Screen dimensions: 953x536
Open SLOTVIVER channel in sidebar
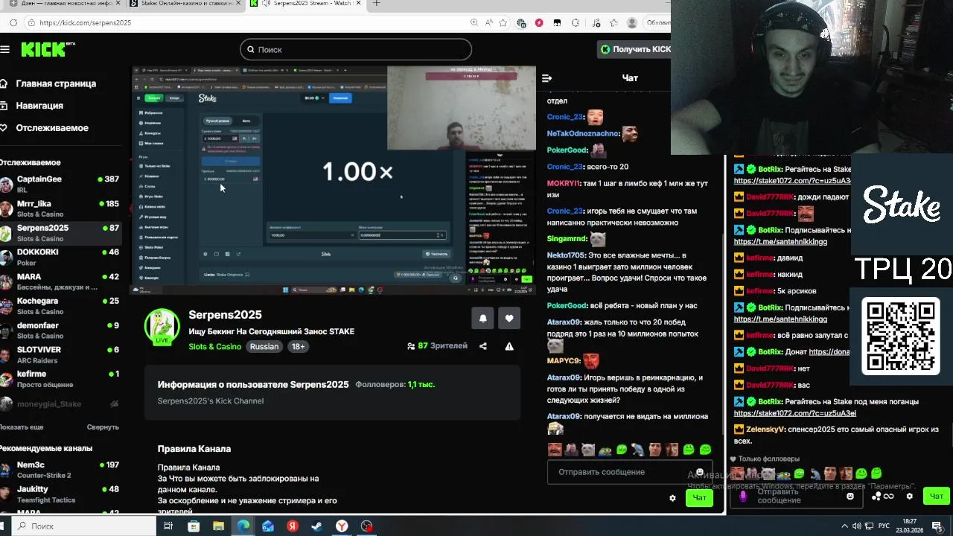(x=61, y=354)
